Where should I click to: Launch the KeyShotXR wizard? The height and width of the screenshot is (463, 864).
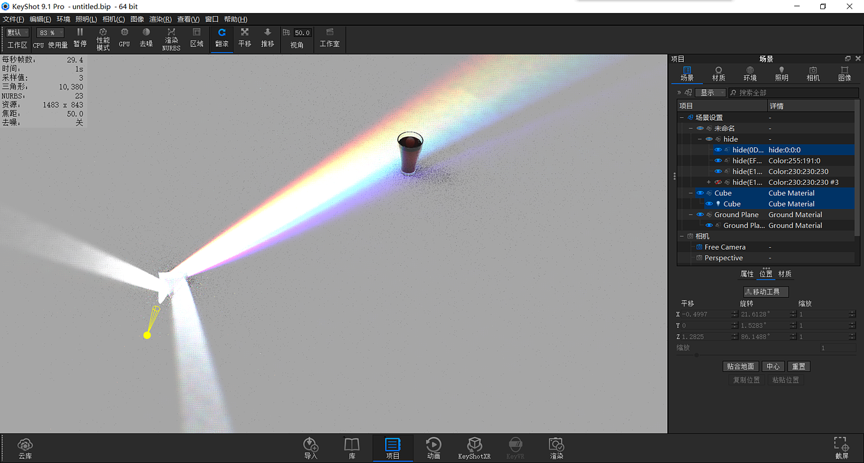tap(474, 448)
